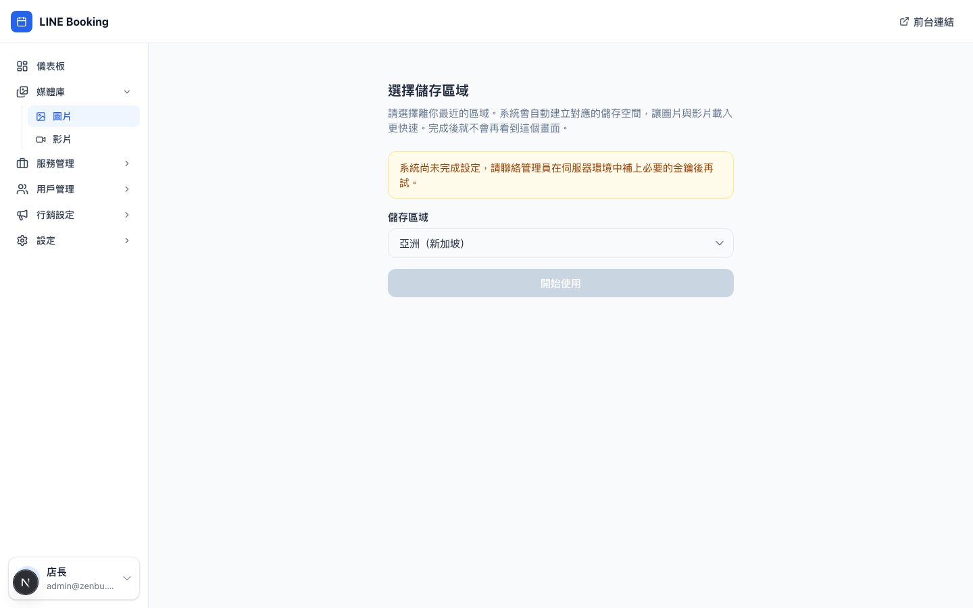Screen dimensions: 973x608
Task: Click the external link icon beside 前台連結
Action: 904,22
